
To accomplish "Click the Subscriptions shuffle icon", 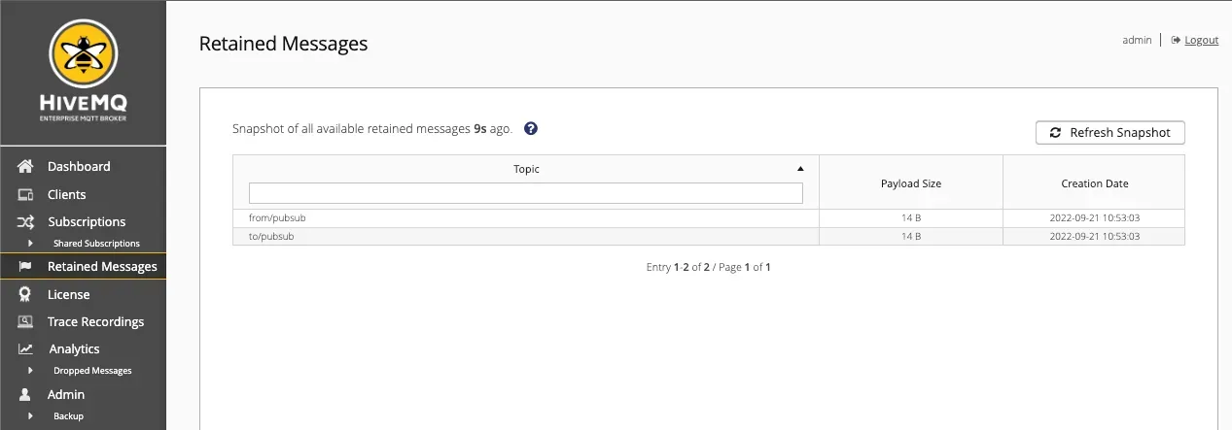I will point(26,221).
